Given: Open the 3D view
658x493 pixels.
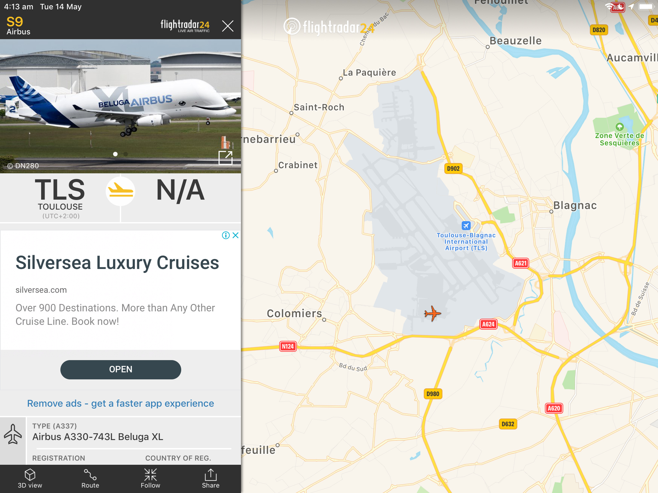Looking at the screenshot, I should point(30,479).
